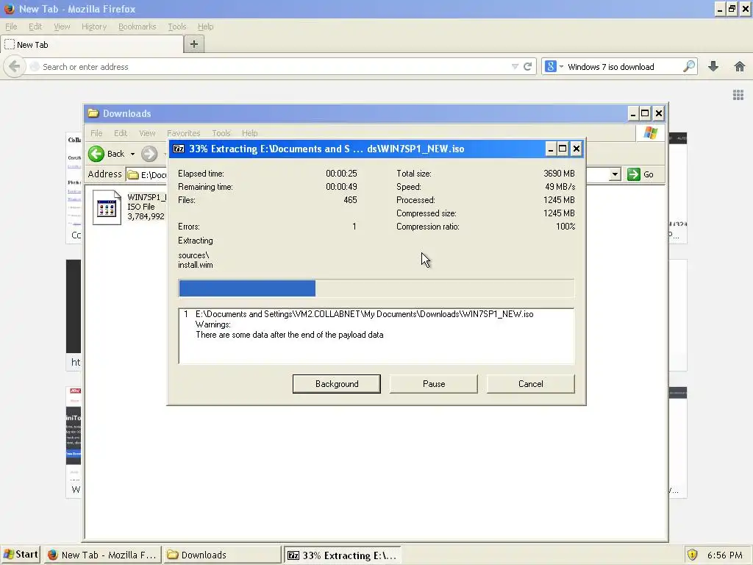
Task: Click the warning message entry for WIN7SP1_NEW.iso
Action: pos(365,314)
